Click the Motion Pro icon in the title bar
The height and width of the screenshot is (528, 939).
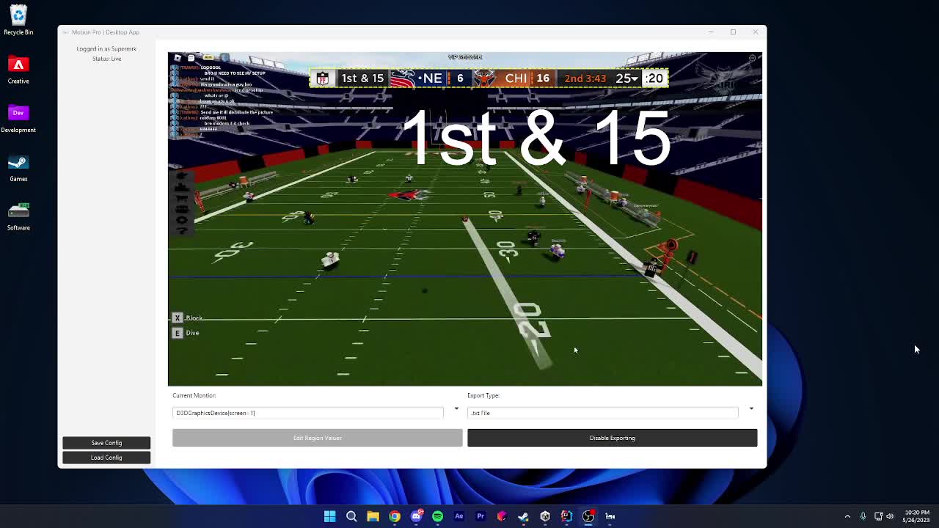click(x=65, y=32)
